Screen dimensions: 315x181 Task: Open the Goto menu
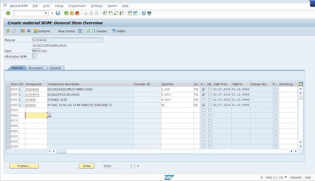point(46,6)
